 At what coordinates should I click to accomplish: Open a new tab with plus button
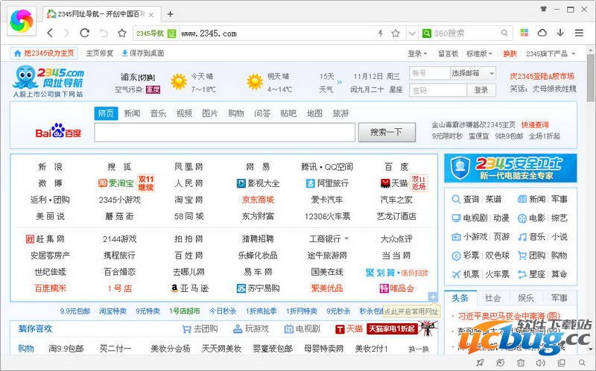coord(171,14)
